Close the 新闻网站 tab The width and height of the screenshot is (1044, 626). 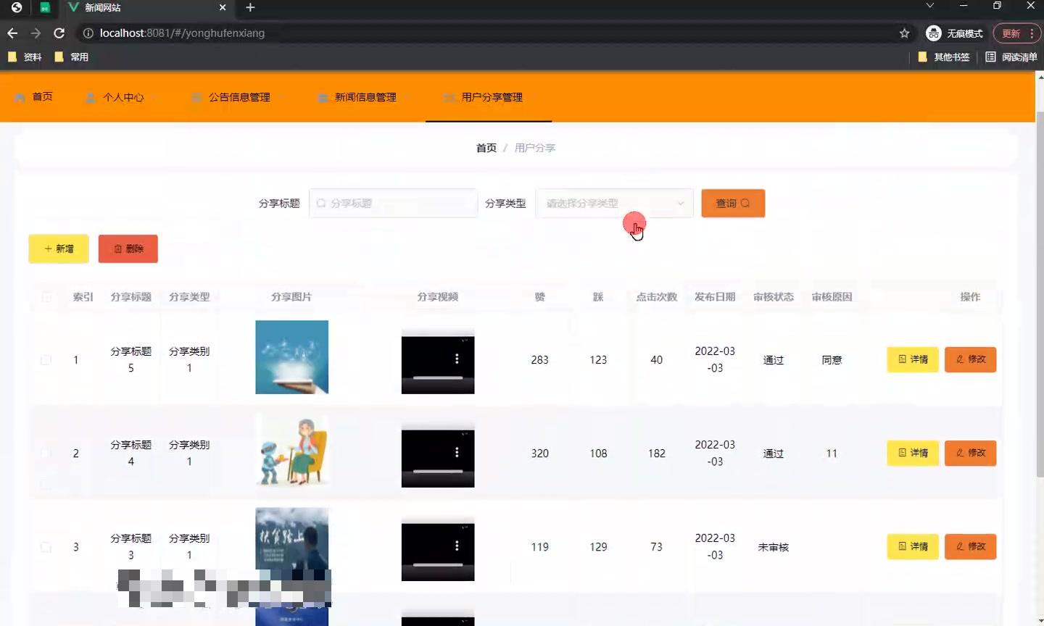click(x=223, y=7)
